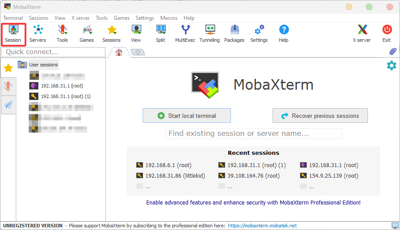Screen dimensions: 400x230
Task: Select 192.168.31.1 (root) (1) in session tree
Action: (x=60, y=96)
